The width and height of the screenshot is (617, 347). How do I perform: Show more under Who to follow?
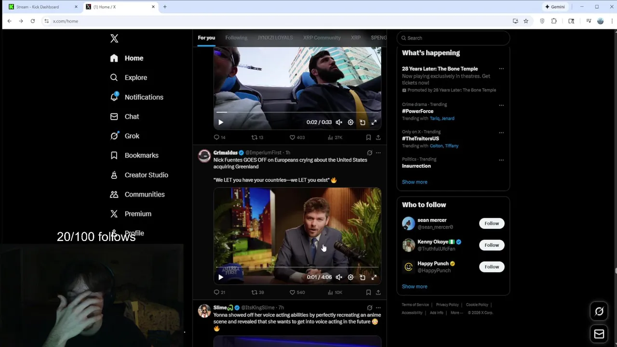pyautogui.click(x=415, y=287)
